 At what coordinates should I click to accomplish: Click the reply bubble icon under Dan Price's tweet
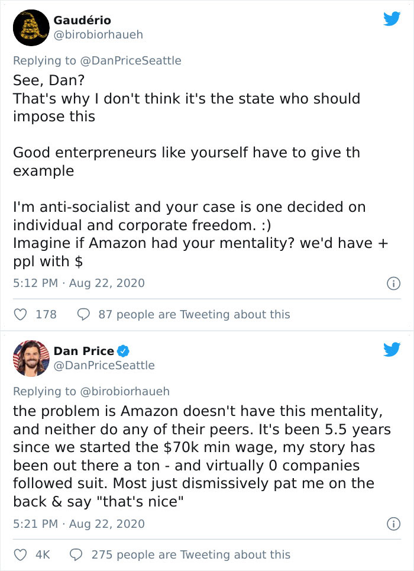tap(75, 554)
